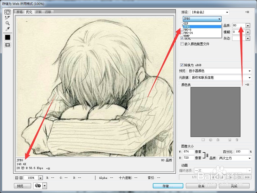
Task: Choose WBMP from the format list
Action: (202, 36)
